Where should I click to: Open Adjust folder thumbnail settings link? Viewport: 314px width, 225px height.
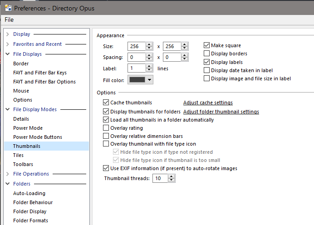point(221,112)
